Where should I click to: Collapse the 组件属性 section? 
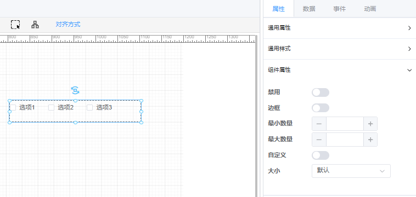coord(340,70)
